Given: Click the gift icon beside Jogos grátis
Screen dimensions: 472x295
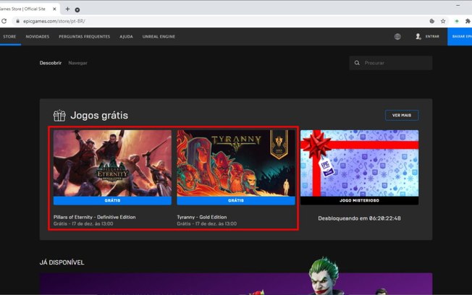Looking at the screenshot, I should point(59,116).
